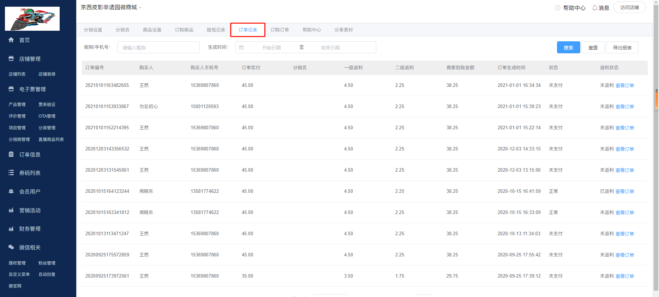Click the store icon beside 店铺管理
This screenshot has width=659, height=297.
tap(11, 59)
